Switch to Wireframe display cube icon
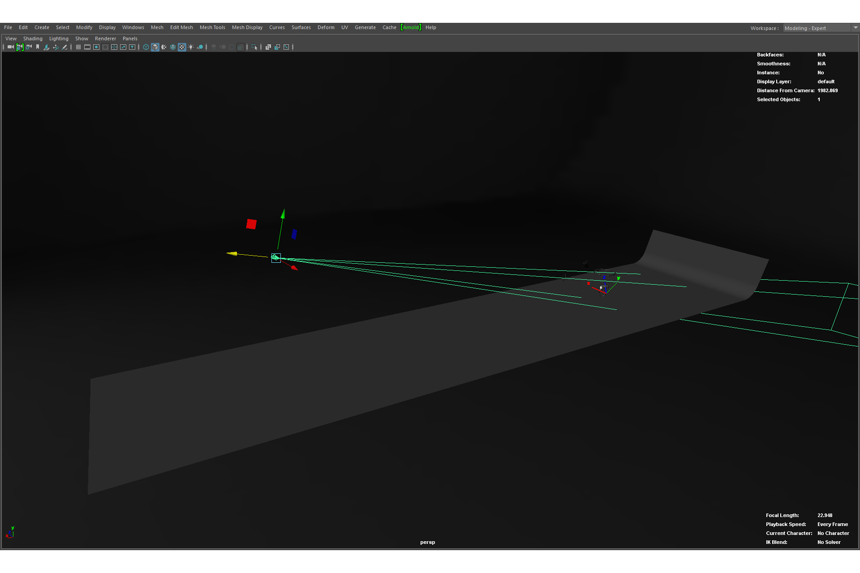 [x=146, y=47]
